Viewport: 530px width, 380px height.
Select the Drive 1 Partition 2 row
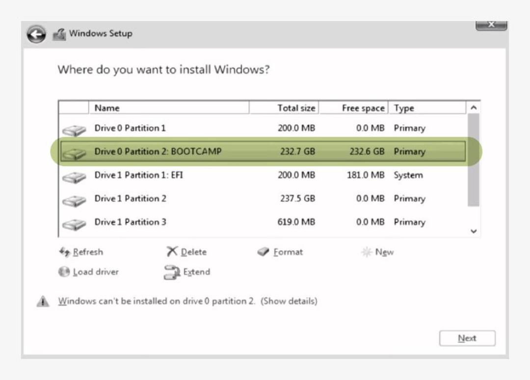click(x=263, y=199)
